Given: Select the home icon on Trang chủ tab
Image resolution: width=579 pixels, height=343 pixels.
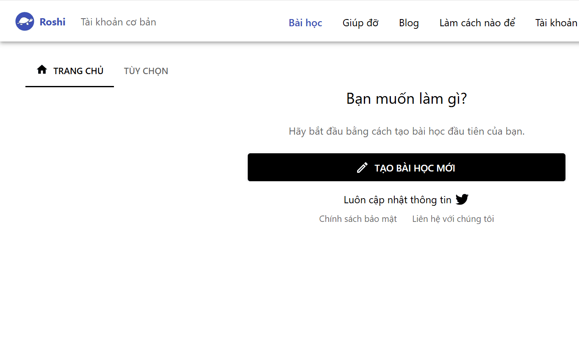Looking at the screenshot, I should [42, 70].
